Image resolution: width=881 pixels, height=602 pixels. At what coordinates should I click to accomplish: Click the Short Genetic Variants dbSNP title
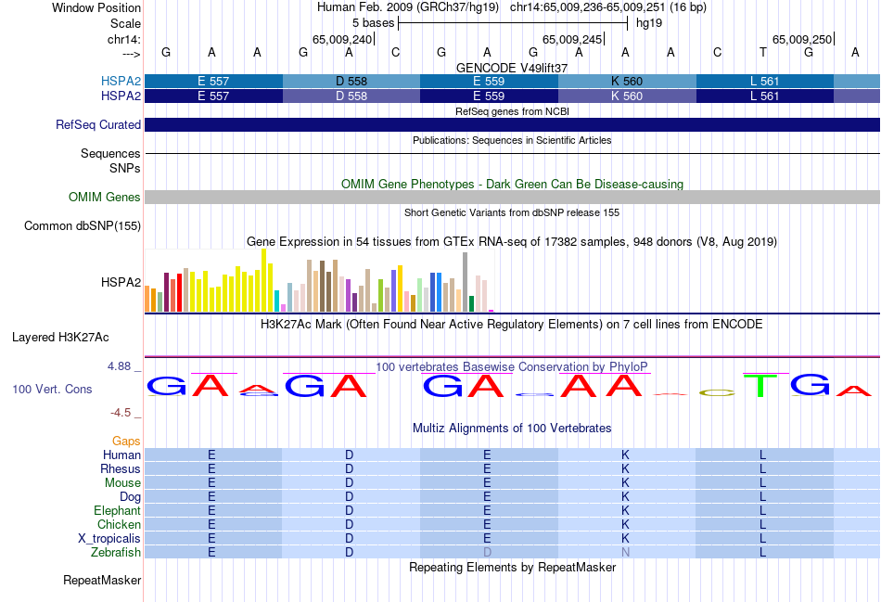(x=512, y=212)
